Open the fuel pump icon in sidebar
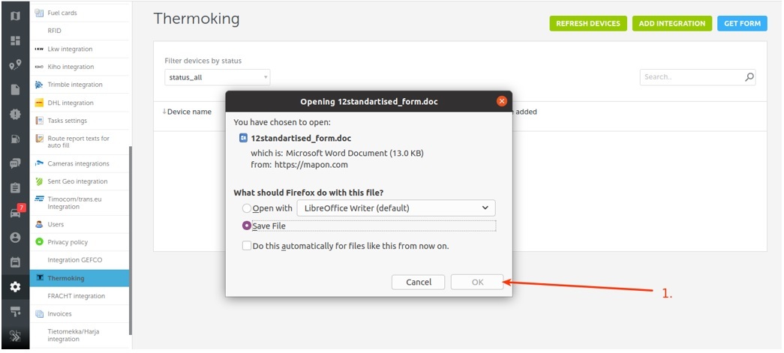Screen dimensions: 784x353 pyautogui.click(x=15, y=139)
